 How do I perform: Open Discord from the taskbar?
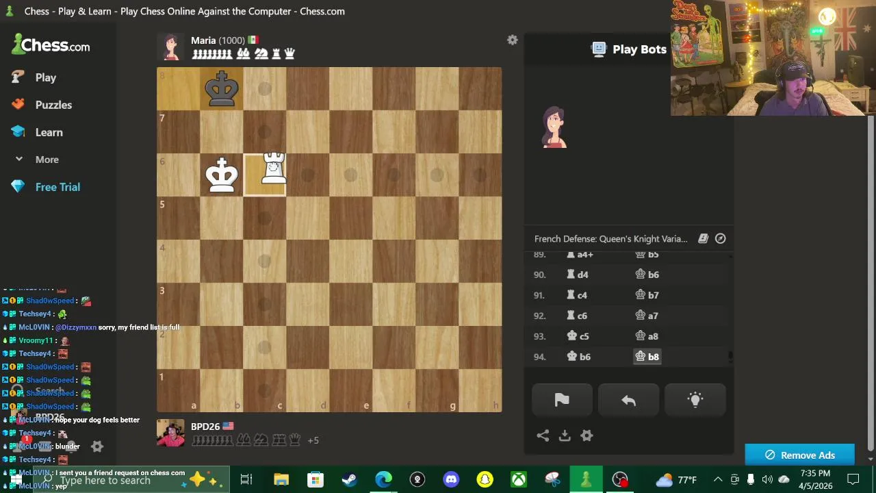point(451,480)
